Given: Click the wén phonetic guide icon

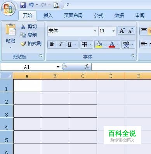Looking at the screenshot, I should (x=126, y=44).
